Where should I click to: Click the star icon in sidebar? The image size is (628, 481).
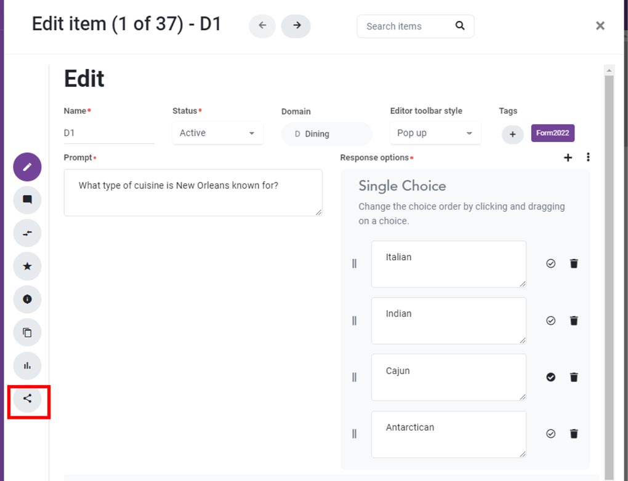point(27,266)
